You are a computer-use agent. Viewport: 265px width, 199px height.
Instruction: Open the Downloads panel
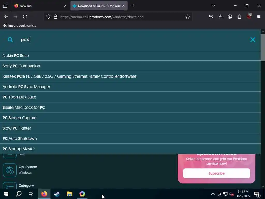[220, 17]
